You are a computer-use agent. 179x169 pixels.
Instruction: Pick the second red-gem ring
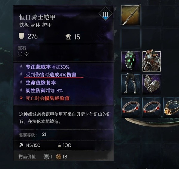(x=152, y=108)
